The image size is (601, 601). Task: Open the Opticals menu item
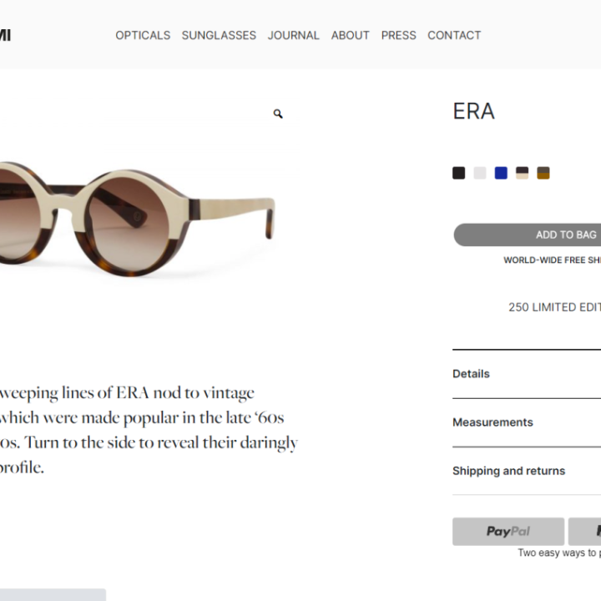[143, 35]
